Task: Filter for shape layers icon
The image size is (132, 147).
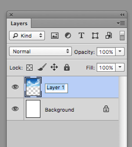Action: (95, 36)
